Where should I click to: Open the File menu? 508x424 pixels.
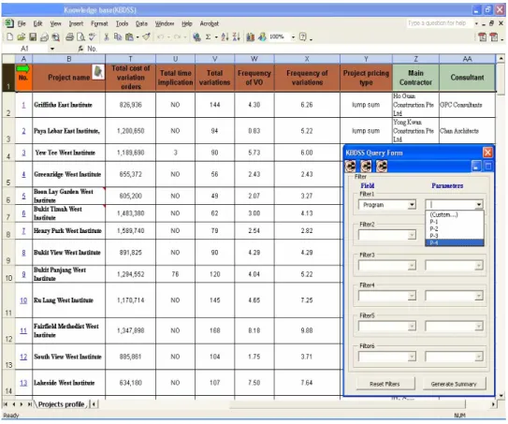[x=22, y=23]
